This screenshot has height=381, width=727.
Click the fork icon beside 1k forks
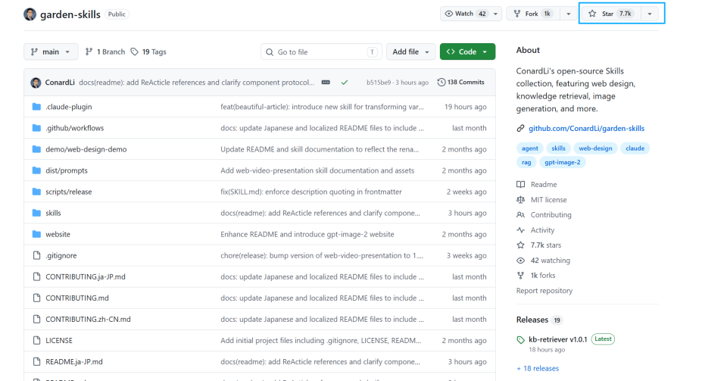point(521,275)
